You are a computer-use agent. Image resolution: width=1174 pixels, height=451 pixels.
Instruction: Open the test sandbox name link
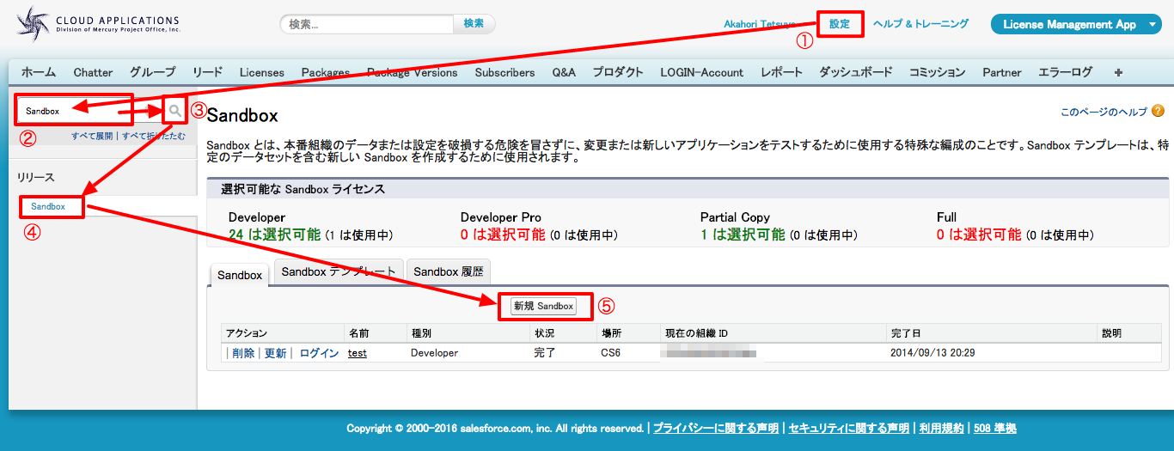pos(358,353)
